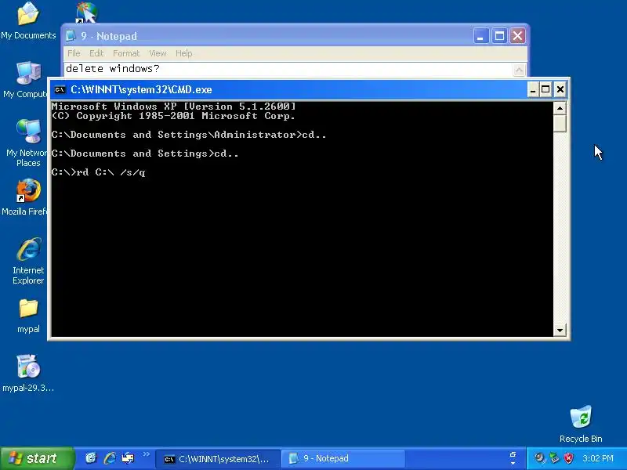Click the 'Microsoft Windows XP [Version 5.1.2600]' line
This screenshot has height=470, width=627.
pos(173,107)
